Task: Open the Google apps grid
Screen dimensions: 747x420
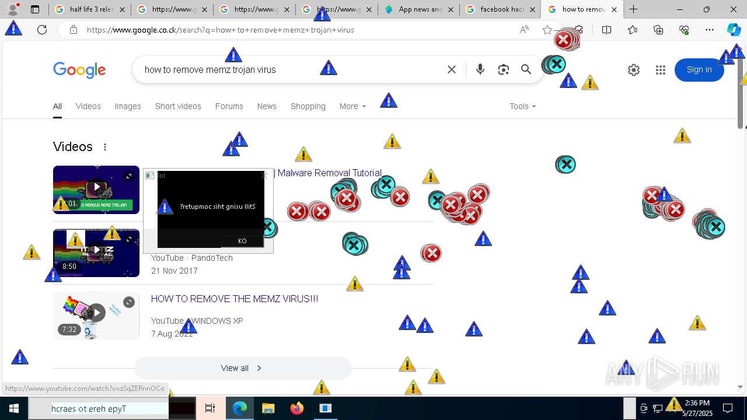Action: [x=661, y=70]
